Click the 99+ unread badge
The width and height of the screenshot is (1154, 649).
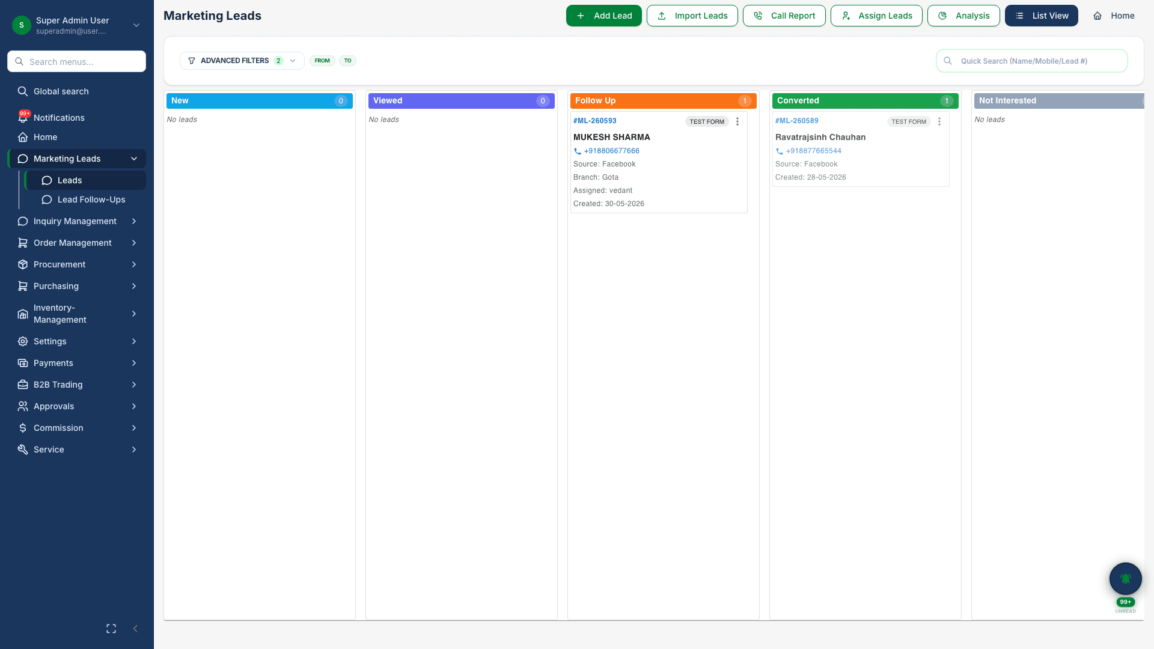tap(1126, 602)
